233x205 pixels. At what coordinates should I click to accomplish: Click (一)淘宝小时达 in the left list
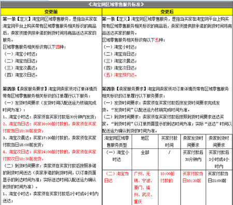click(21, 54)
